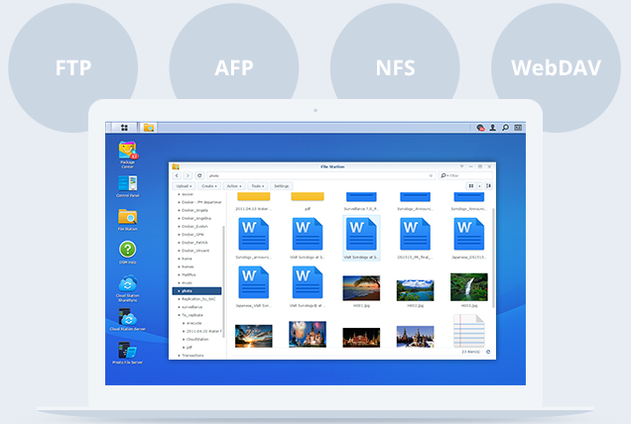Click the thumbnail view mode icon
The image size is (631, 424).
471,186
